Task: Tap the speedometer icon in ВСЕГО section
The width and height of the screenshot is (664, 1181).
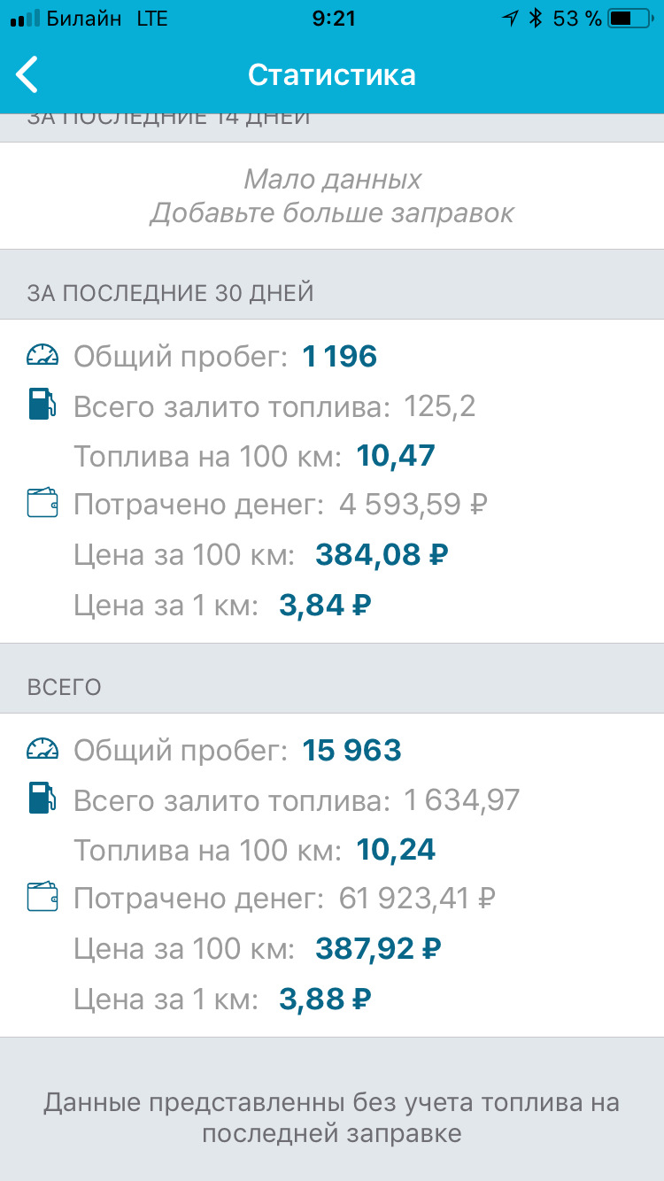Action: click(x=42, y=751)
